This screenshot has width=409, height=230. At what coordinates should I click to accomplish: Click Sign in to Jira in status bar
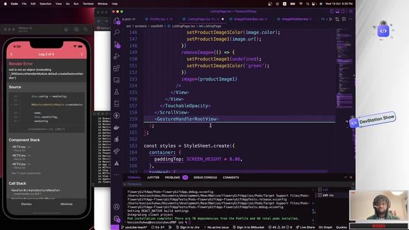click(187, 227)
